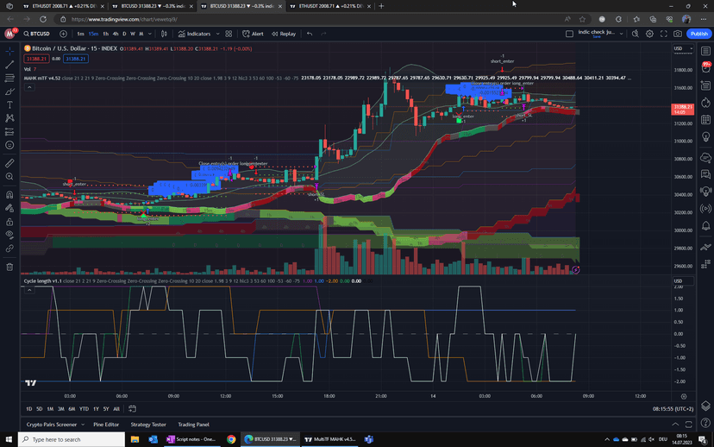The height and width of the screenshot is (447, 714).
Task: Open chart settings gear icon
Action: pyautogui.click(x=649, y=34)
